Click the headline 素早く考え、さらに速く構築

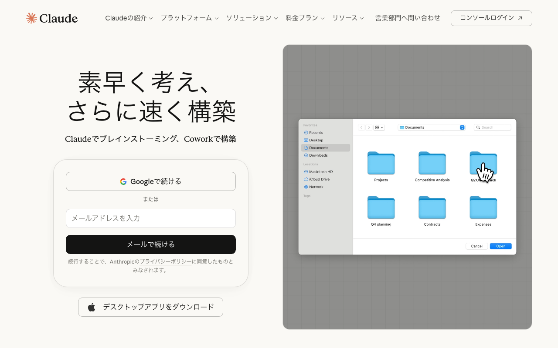coord(151,97)
